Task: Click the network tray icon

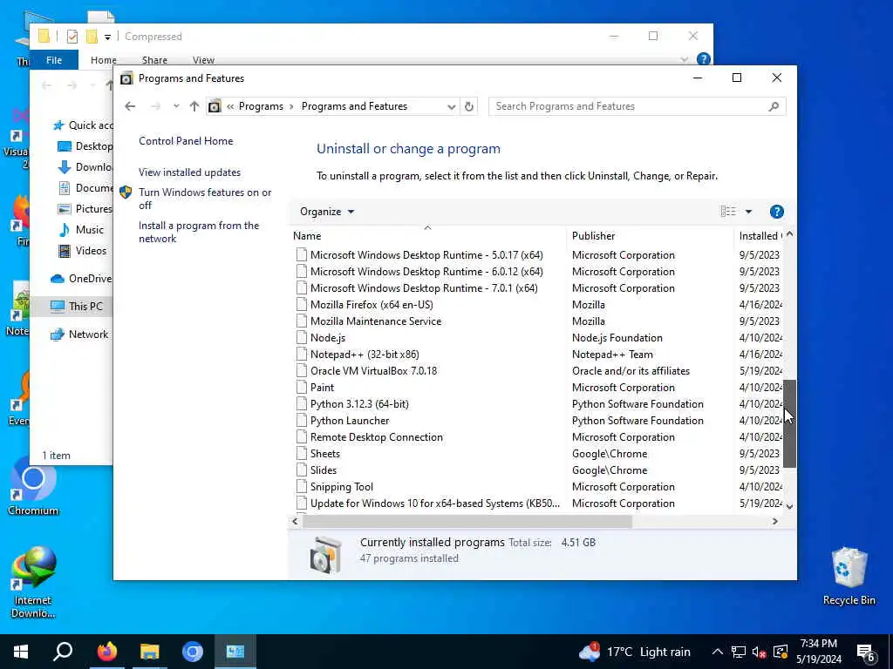Action: coord(739,652)
